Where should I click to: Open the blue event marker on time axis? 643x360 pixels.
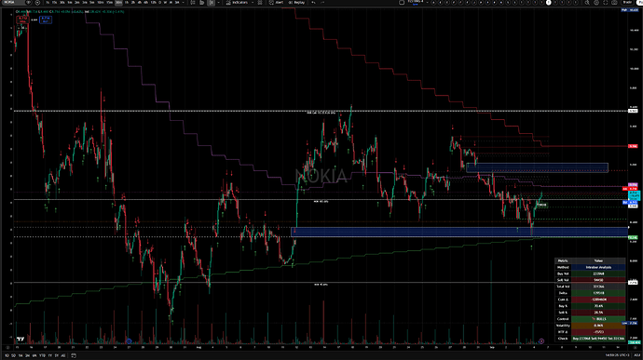coord(129,341)
